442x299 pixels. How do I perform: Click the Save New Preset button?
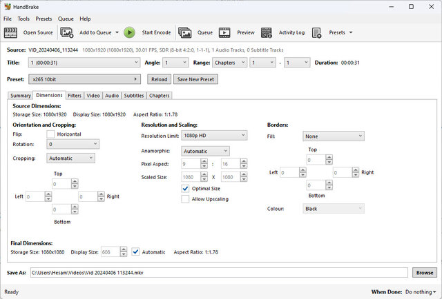pyautogui.click(x=195, y=79)
